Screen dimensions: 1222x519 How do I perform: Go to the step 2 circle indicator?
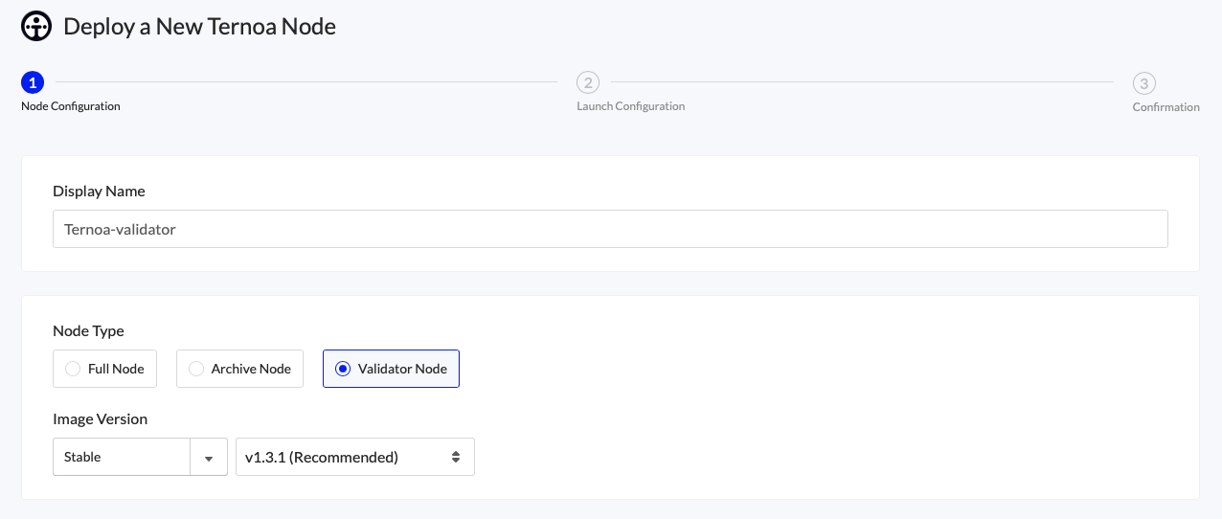coord(587,82)
